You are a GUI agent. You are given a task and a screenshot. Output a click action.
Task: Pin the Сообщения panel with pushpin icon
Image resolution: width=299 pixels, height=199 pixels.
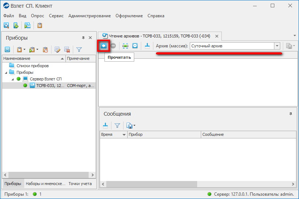click(x=291, y=114)
